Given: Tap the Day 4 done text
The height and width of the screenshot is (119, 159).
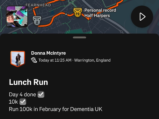Looking at the screenshot, I should coord(23,95).
